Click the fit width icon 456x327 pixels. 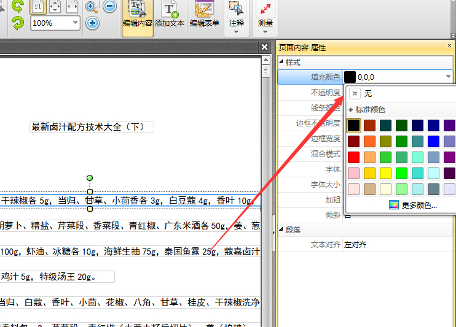click(72, 6)
